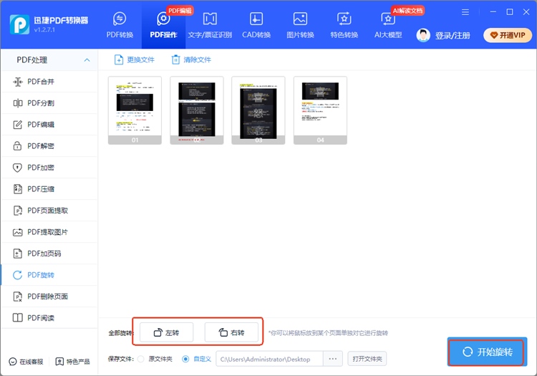Click 登录/注册 link

(x=453, y=35)
